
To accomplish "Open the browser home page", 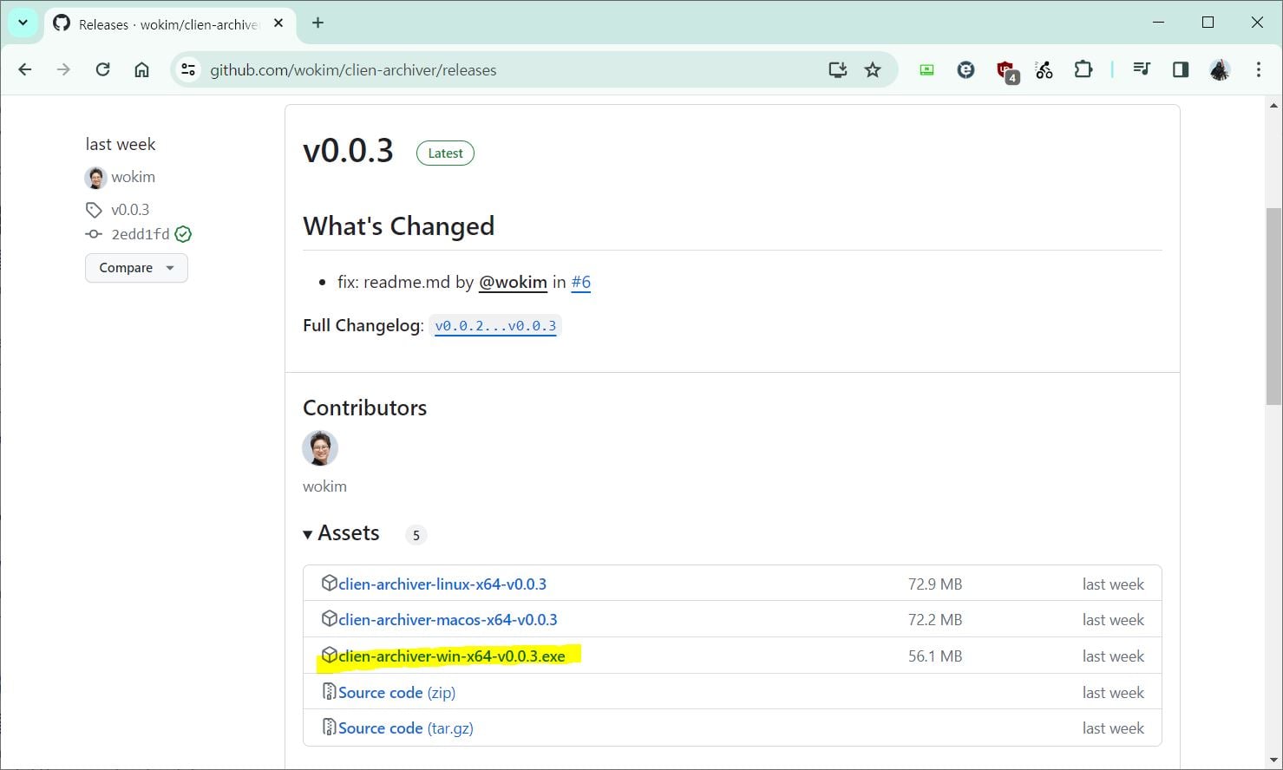I will (x=141, y=69).
